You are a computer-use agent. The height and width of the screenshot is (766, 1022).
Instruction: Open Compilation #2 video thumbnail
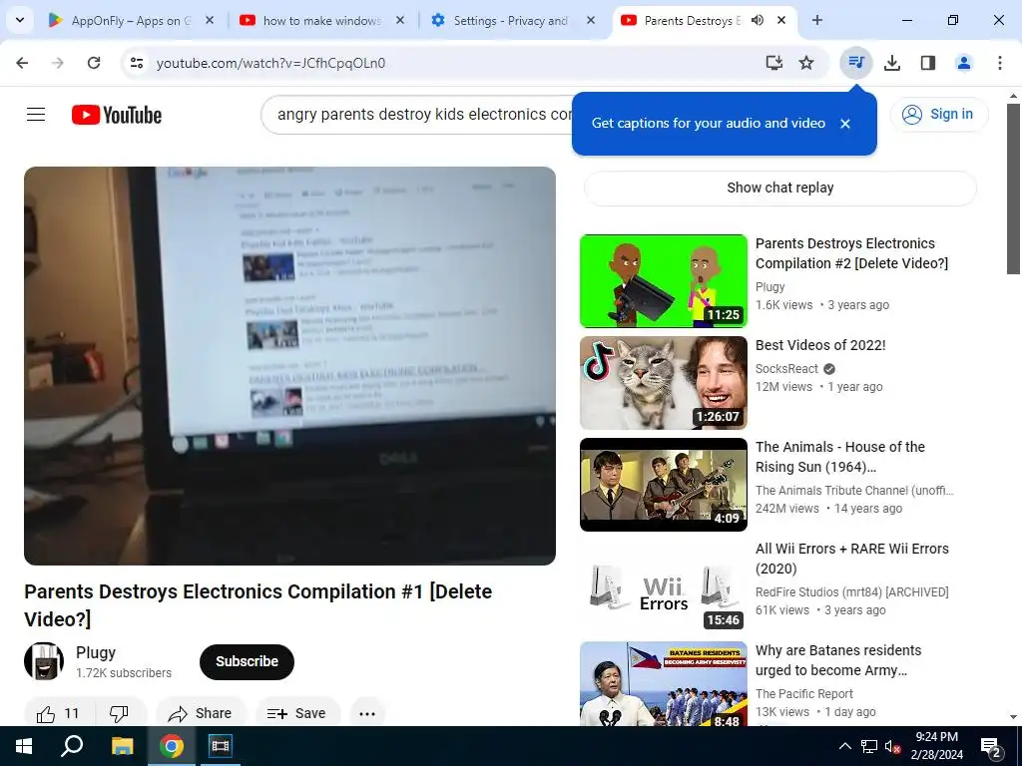click(664, 280)
